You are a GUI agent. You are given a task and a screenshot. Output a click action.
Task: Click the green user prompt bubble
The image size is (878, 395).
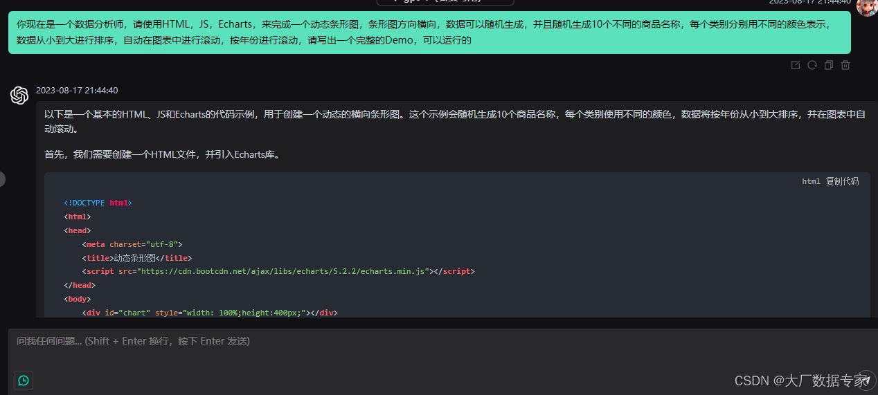(429, 32)
